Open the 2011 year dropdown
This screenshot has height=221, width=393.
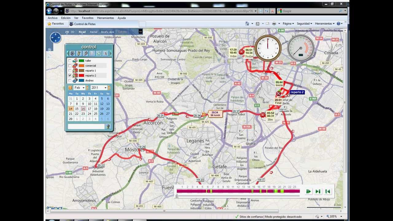coord(99,88)
